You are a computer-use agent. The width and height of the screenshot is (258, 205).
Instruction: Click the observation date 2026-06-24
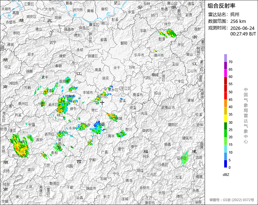pyautogui.click(x=242, y=28)
